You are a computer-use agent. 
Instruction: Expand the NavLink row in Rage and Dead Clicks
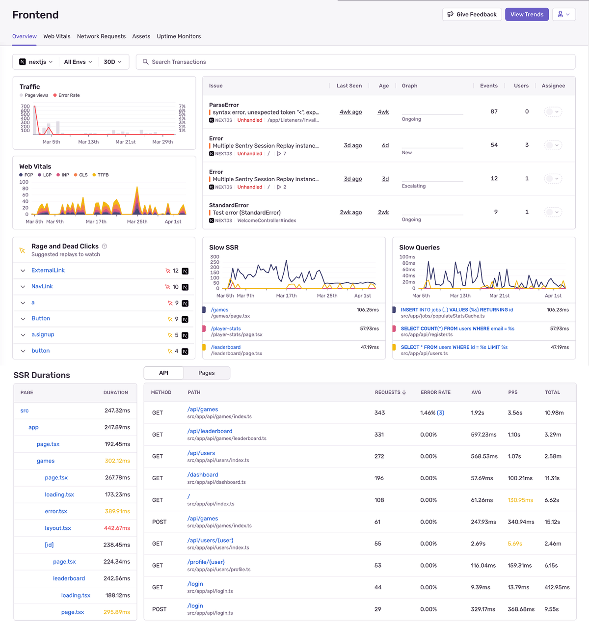pos(23,286)
